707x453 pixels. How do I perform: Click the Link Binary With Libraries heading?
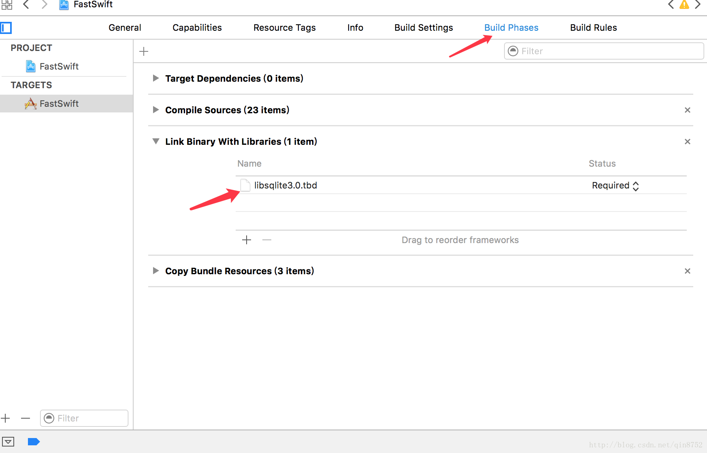(241, 142)
